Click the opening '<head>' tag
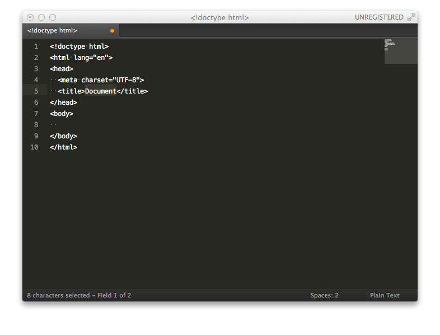The width and height of the screenshot is (440, 335). [62, 69]
